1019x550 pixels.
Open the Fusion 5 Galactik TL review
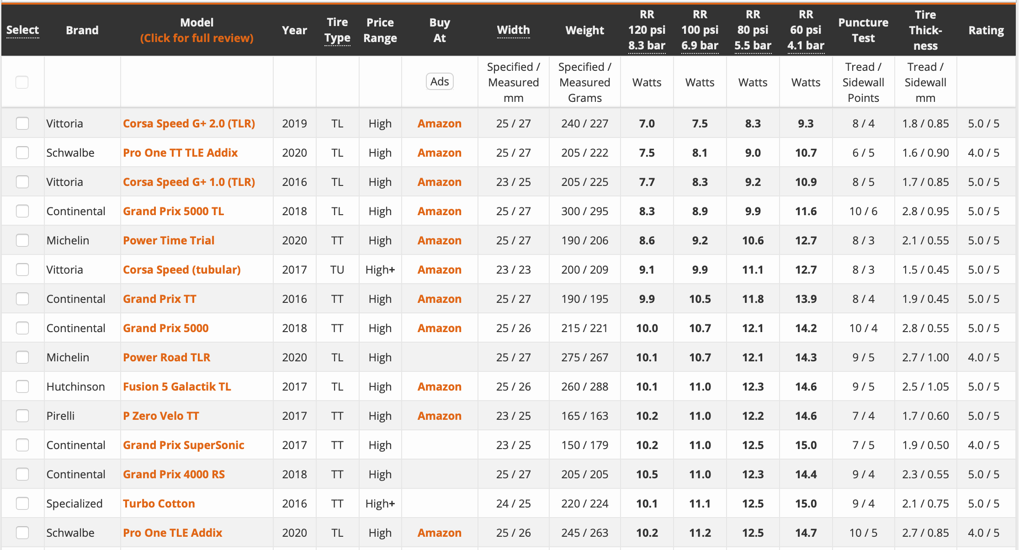[177, 386]
